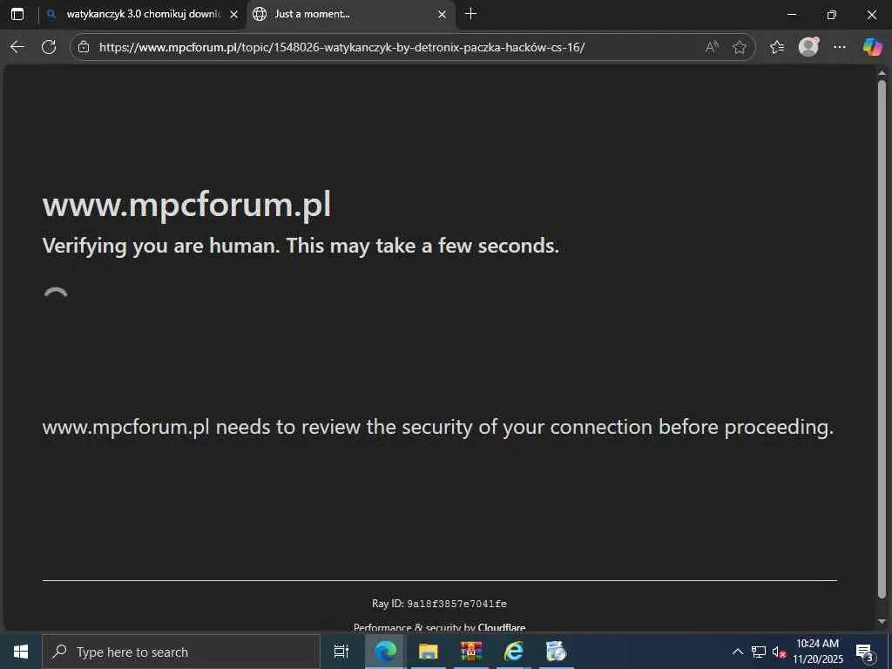The width and height of the screenshot is (892, 669).
Task: Select the Just a moment... tab
Action: pos(351,14)
